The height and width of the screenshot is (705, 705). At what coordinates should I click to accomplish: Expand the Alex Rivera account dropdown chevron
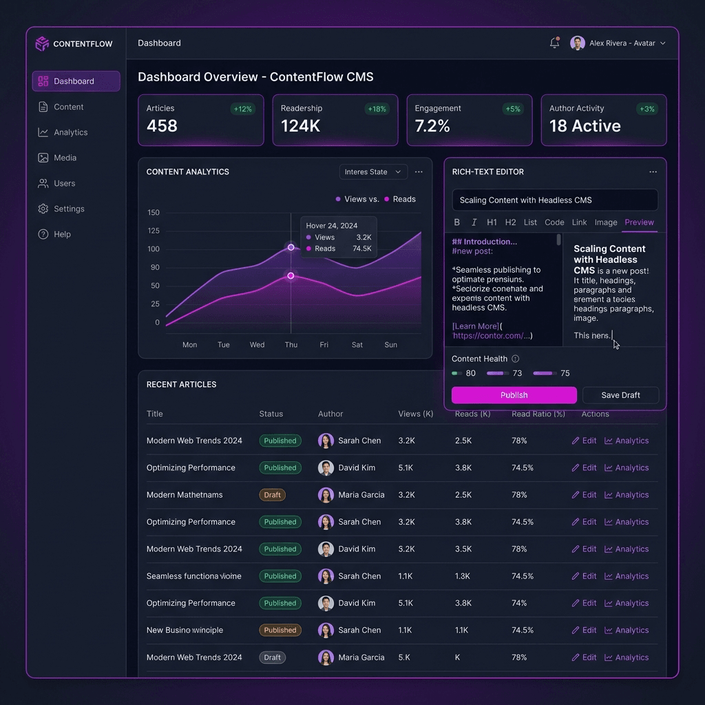pyautogui.click(x=662, y=43)
